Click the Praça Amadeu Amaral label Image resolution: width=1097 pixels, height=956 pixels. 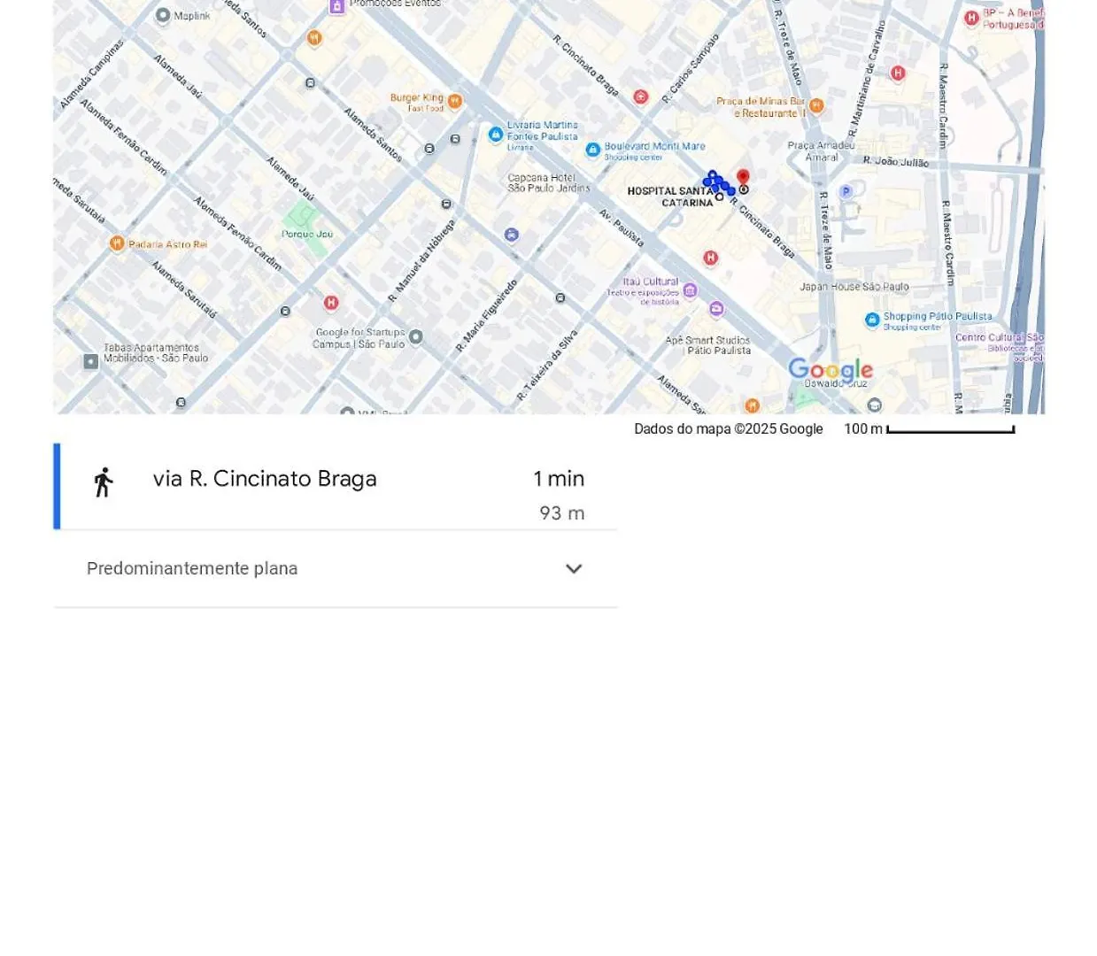(x=822, y=151)
